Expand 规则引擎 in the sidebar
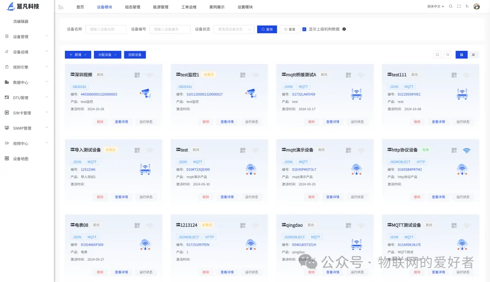This screenshot has height=282, width=490. 27,67
